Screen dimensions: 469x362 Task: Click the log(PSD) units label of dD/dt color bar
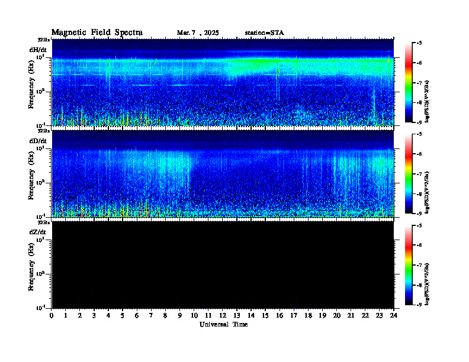point(428,192)
